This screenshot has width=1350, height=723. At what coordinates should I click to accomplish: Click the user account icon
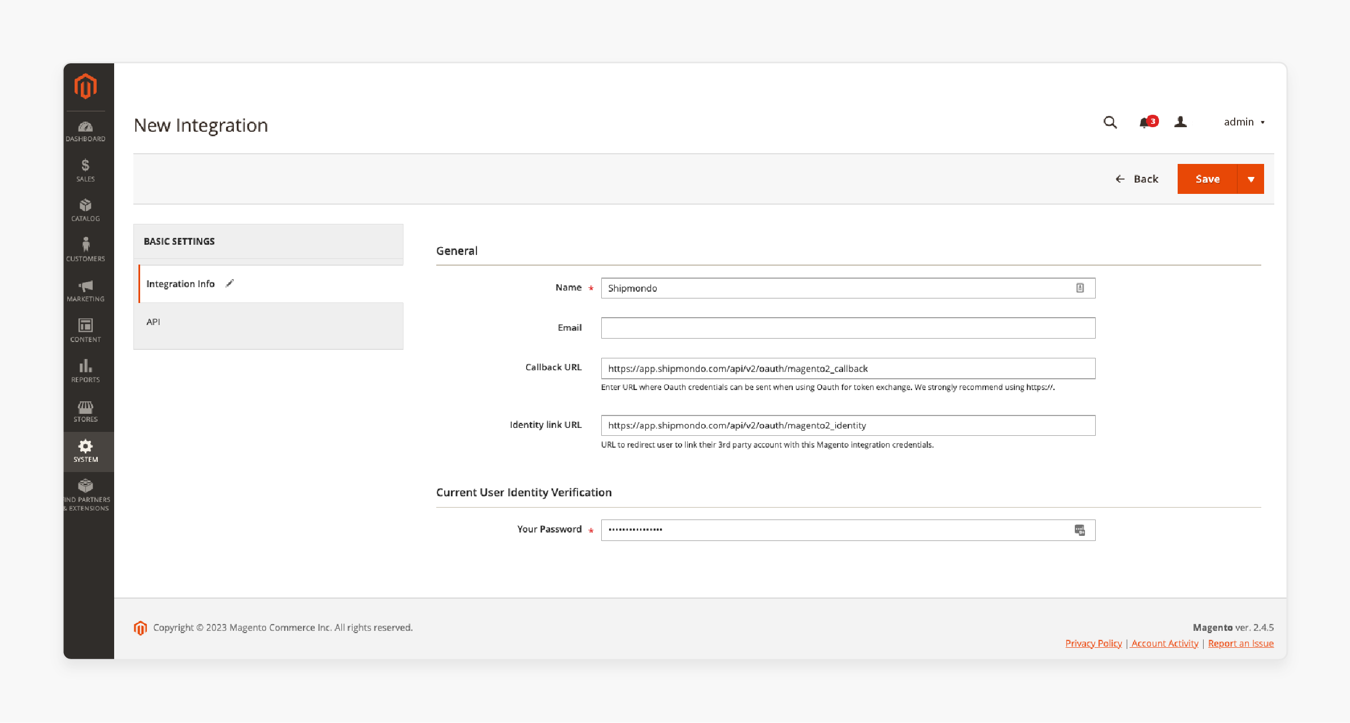tap(1180, 122)
